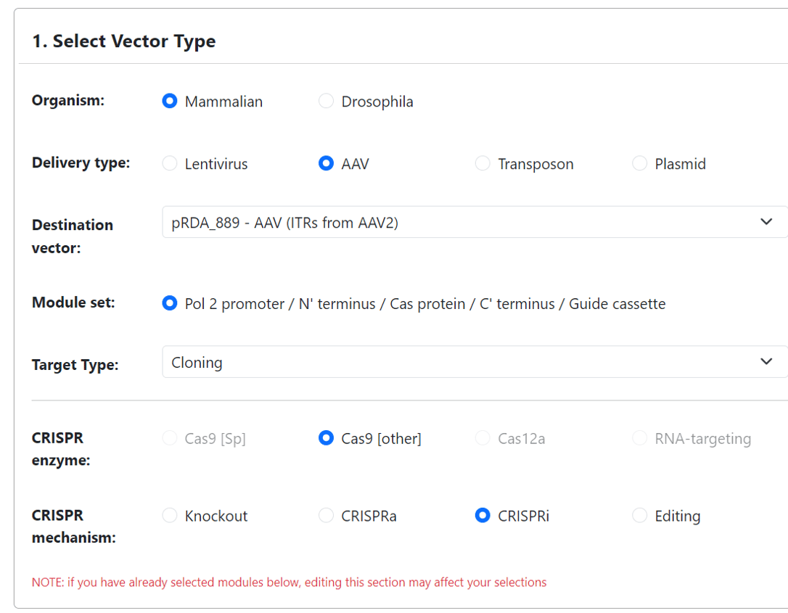Switch delivery type to Transposon
Screen dimensions: 788x613
click(483, 164)
